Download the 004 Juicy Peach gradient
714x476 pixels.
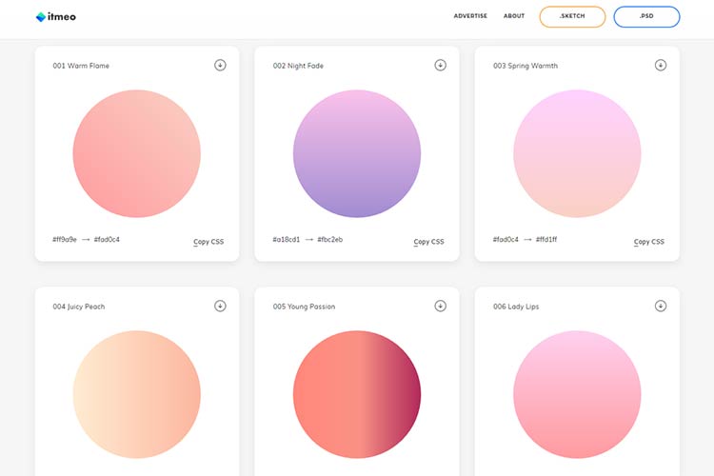click(x=220, y=306)
